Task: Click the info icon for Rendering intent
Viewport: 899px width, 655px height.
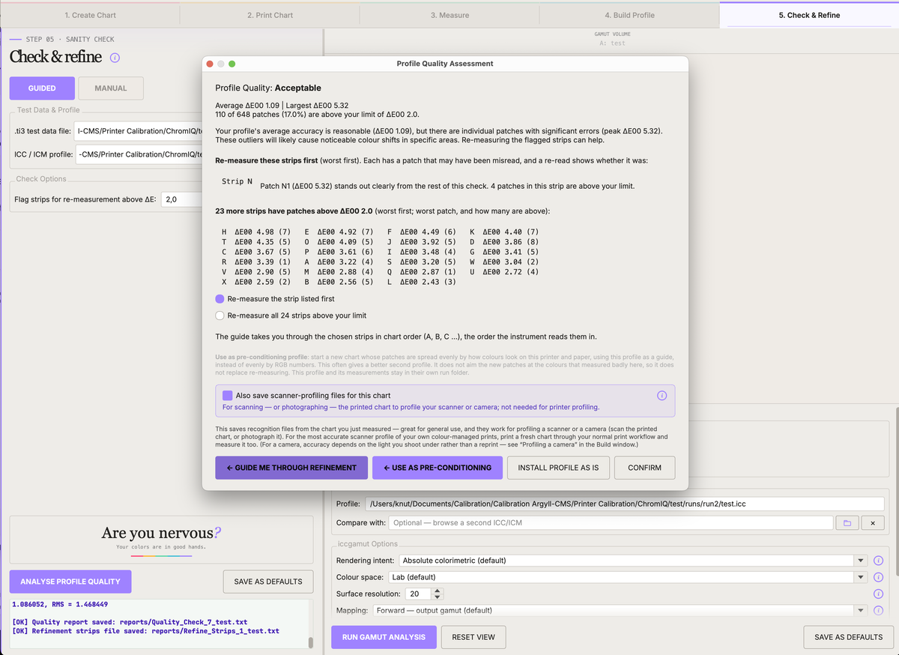Action: click(879, 561)
